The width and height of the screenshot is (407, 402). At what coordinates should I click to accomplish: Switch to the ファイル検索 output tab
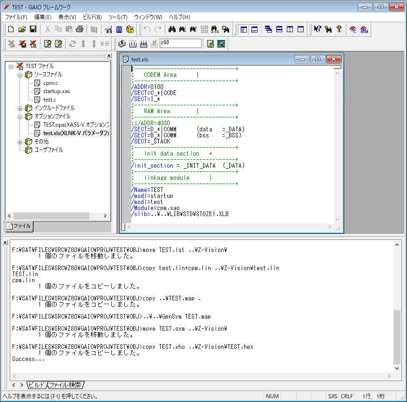pyautogui.click(x=65, y=385)
